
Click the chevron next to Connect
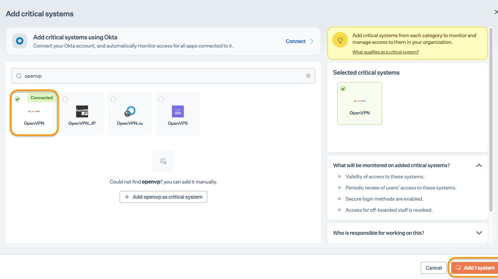312,41
